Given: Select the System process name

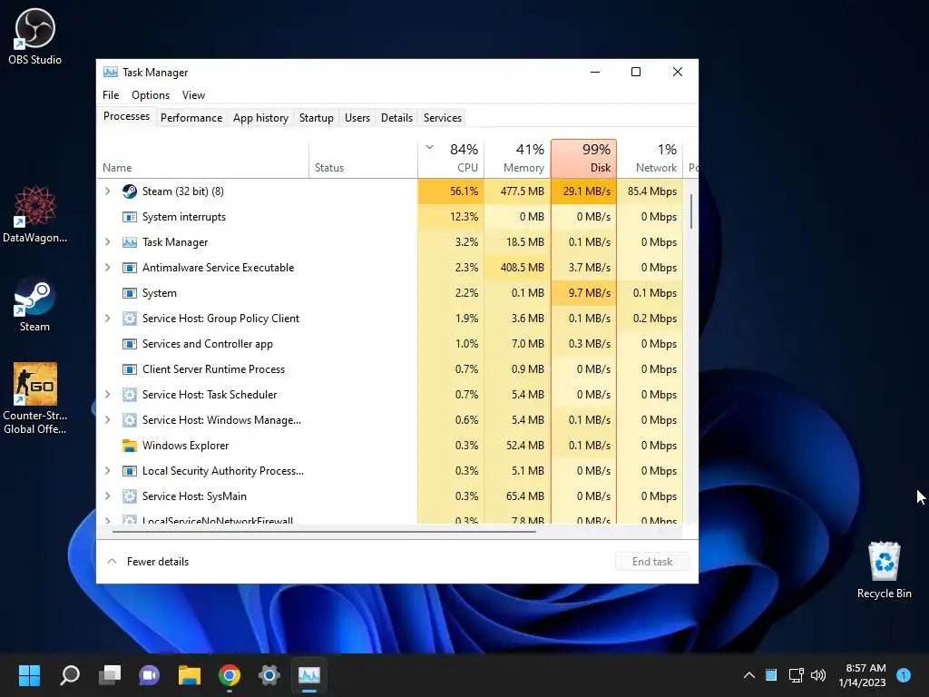Looking at the screenshot, I should tap(160, 293).
